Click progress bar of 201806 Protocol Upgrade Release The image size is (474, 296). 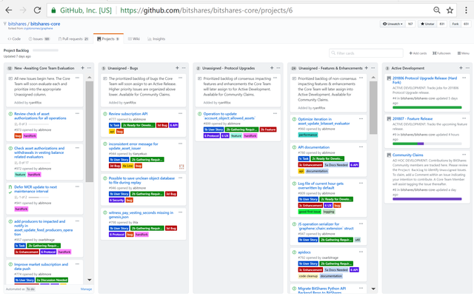click(427, 107)
